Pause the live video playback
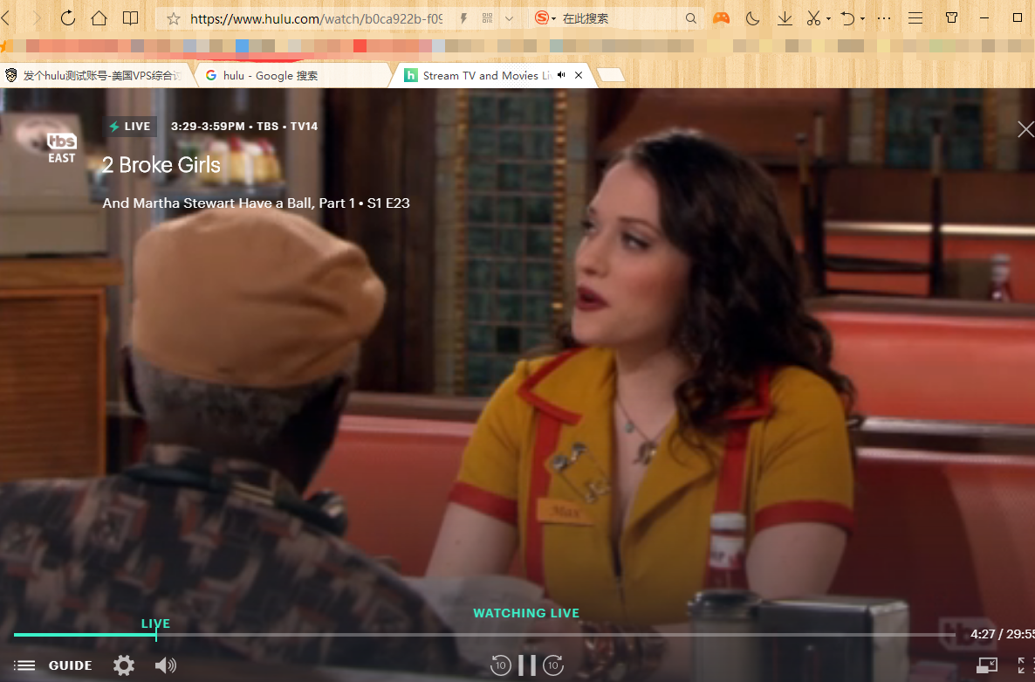 point(527,665)
